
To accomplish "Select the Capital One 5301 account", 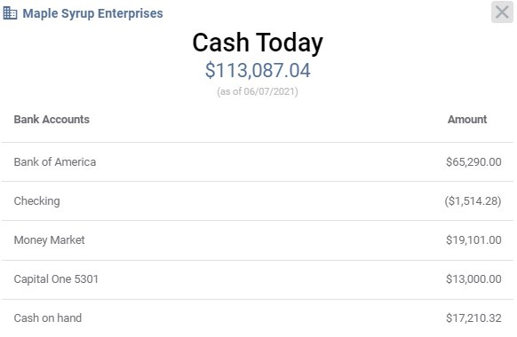I will point(258,279).
